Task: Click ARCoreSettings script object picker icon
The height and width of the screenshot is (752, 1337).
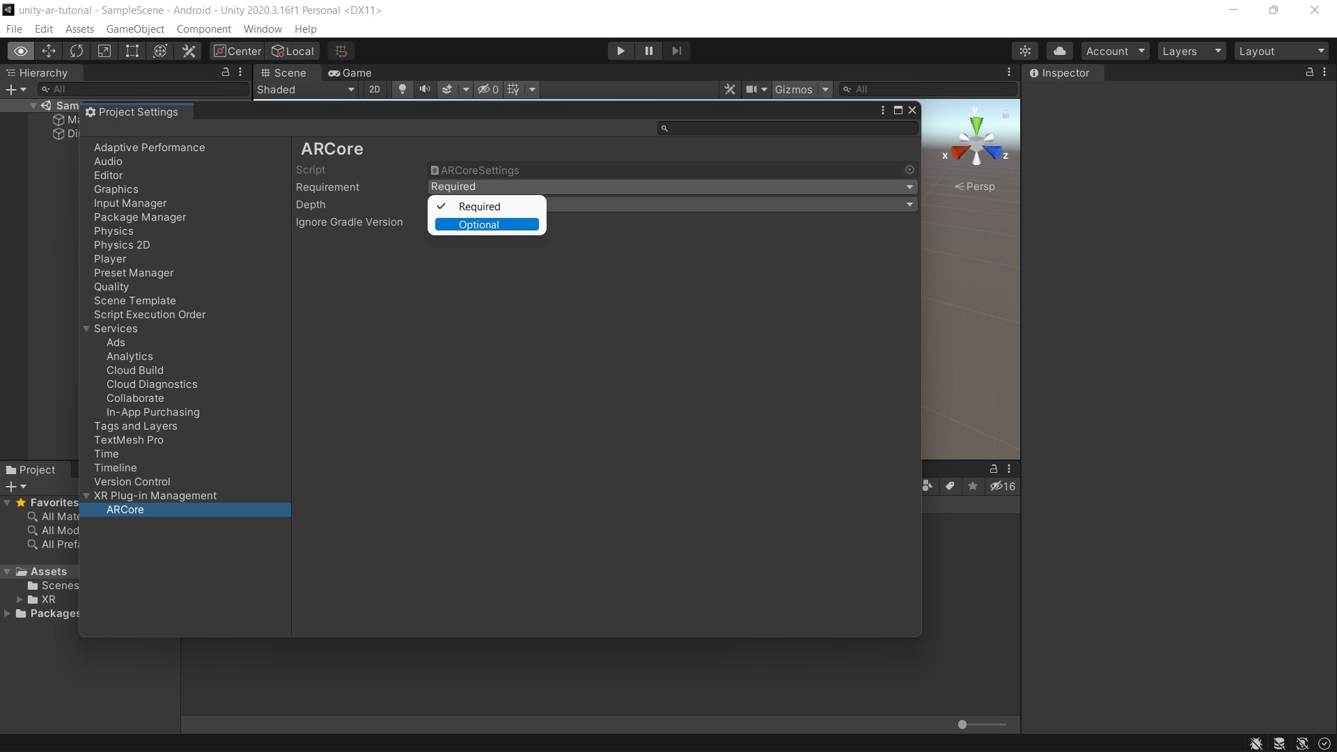Action: pos(909,169)
